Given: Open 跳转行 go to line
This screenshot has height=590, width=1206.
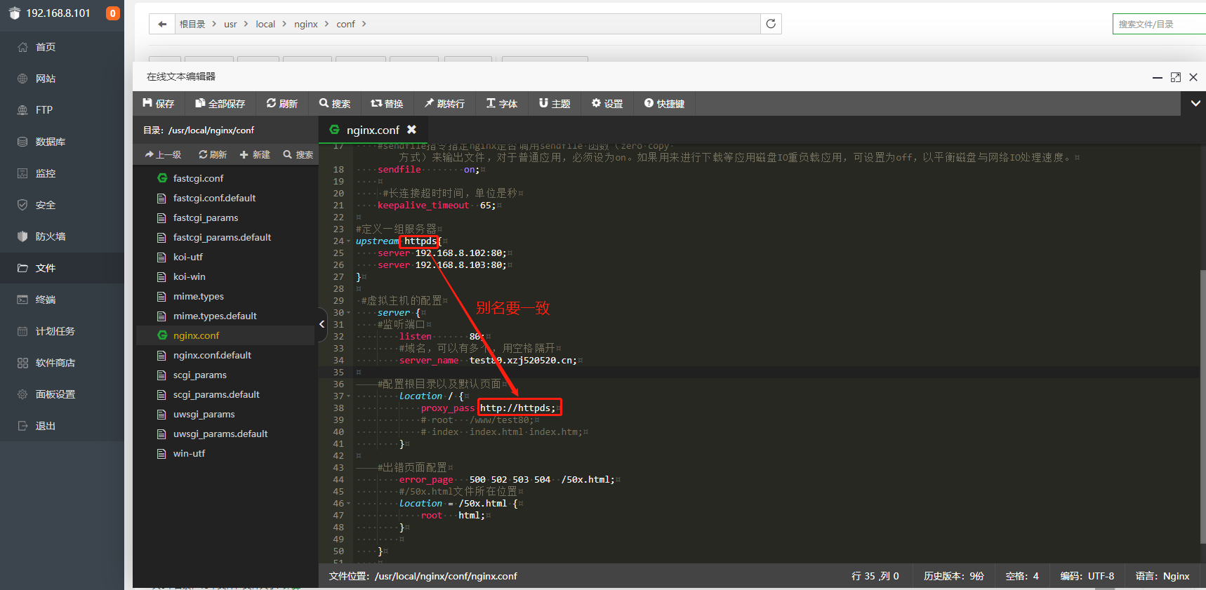Looking at the screenshot, I should (x=444, y=104).
